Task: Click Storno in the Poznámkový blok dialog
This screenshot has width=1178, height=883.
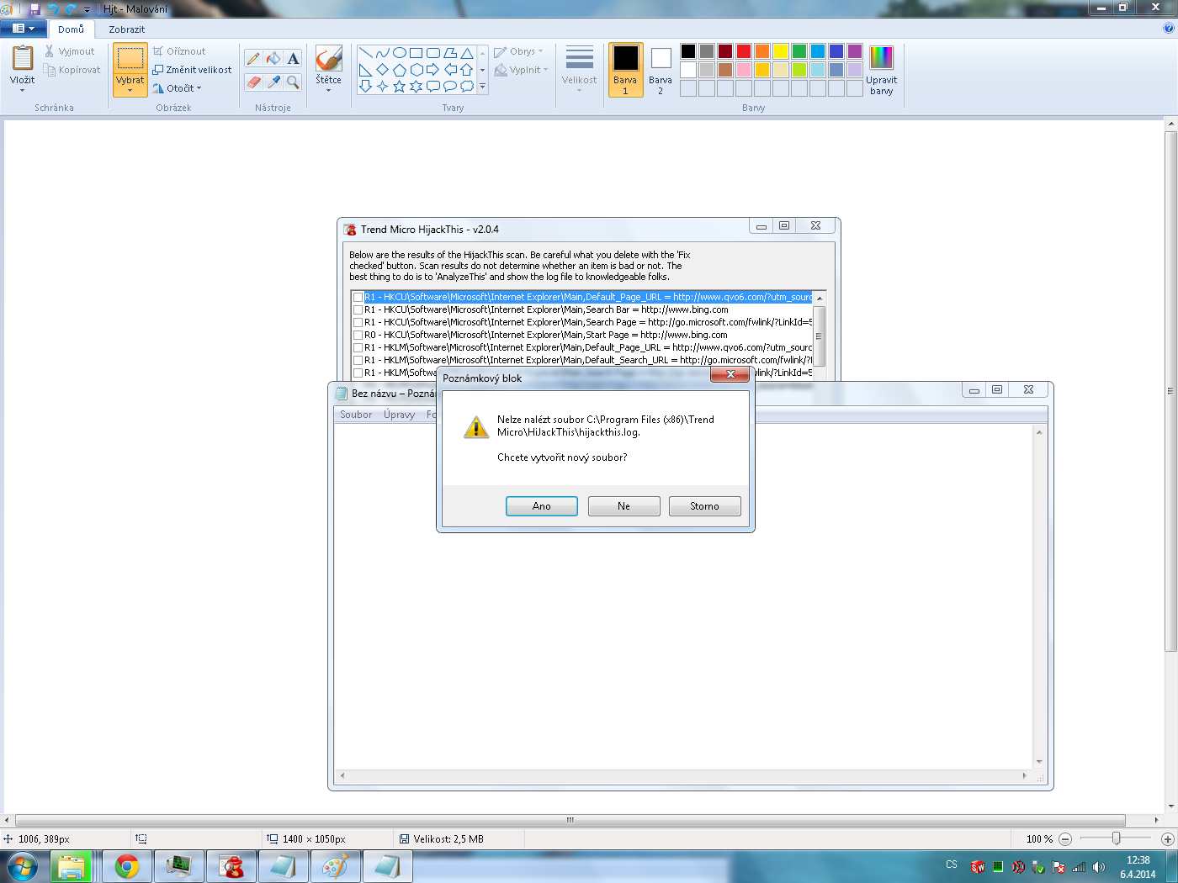Action: (x=705, y=506)
